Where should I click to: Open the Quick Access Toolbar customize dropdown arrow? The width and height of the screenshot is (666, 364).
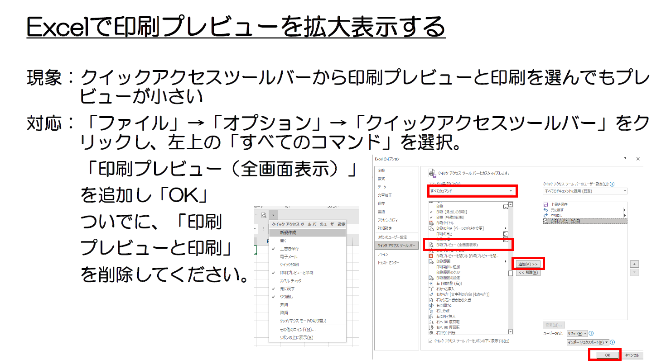click(x=273, y=216)
